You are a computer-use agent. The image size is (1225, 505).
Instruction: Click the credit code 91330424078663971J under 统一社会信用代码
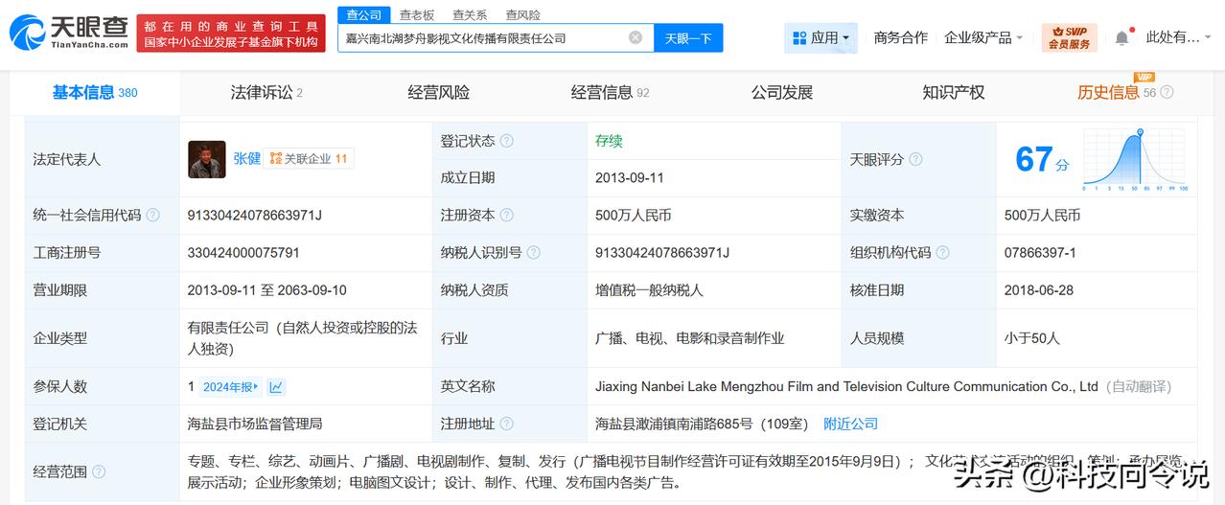pyautogui.click(x=255, y=216)
